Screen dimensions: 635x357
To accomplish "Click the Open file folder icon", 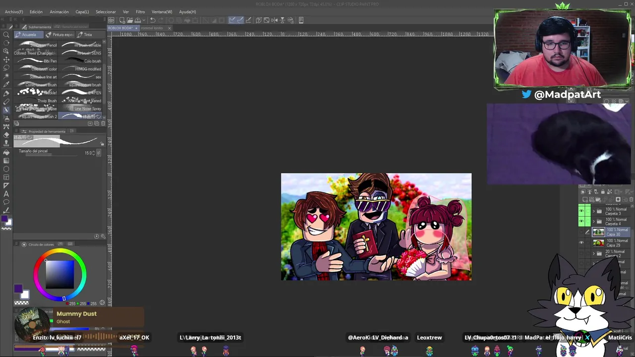I will (129, 20).
